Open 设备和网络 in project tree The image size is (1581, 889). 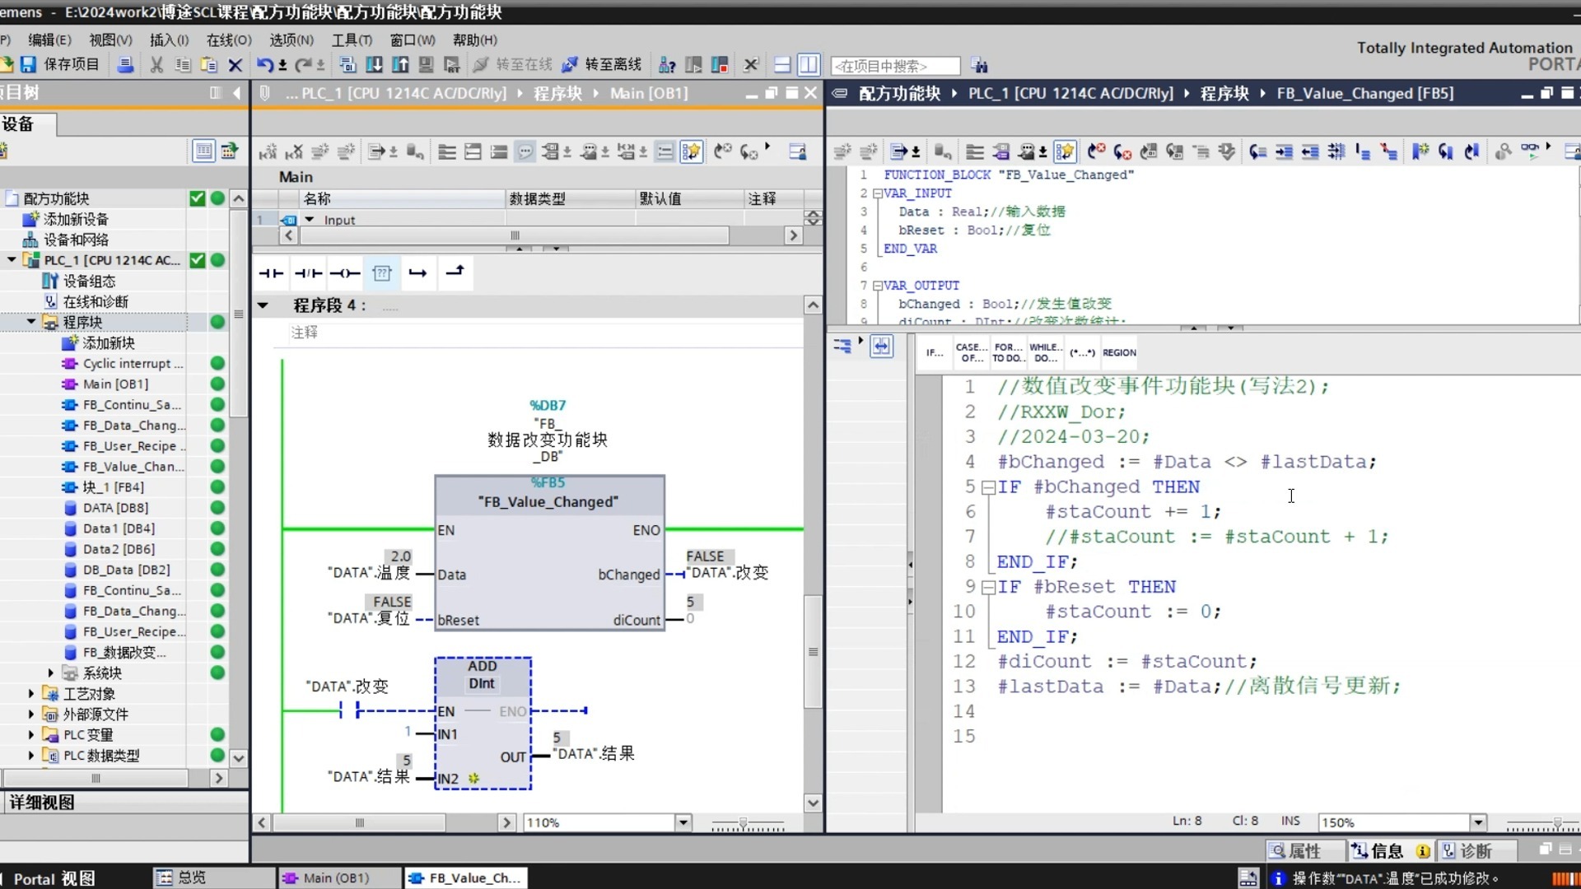[76, 240]
